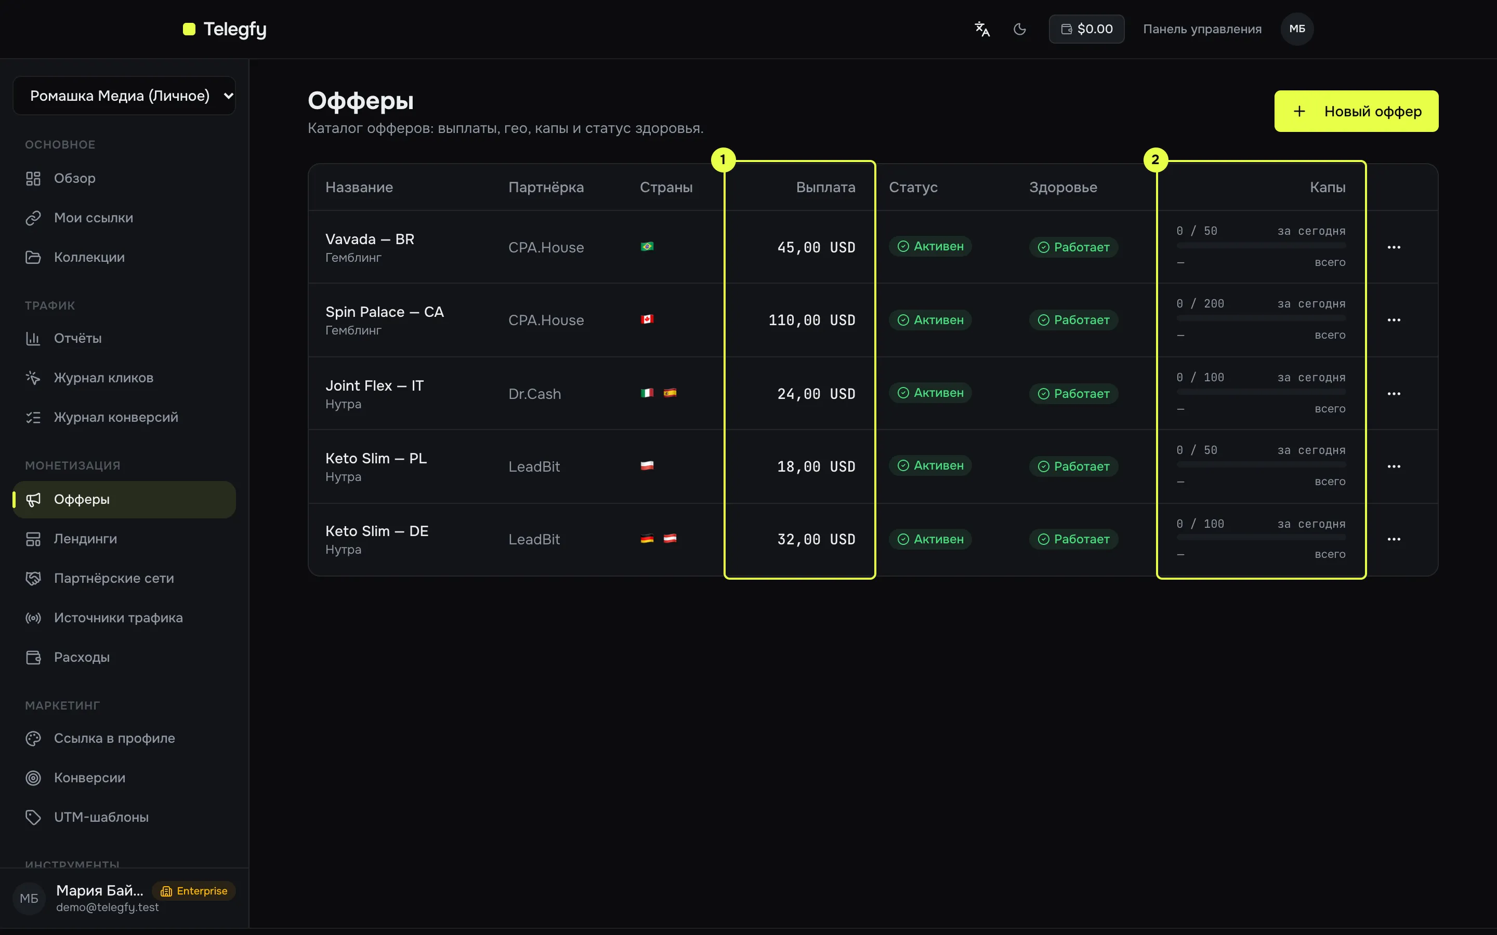Click Работает health badge for Keto Slim – DE
Viewport: 1497px width, 935px height.
[x=1073, y=539]
